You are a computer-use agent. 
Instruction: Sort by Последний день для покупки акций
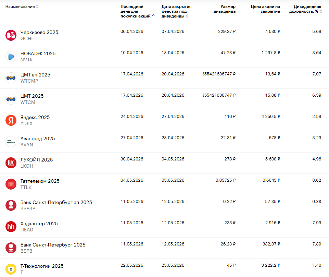tap(136, 11)
